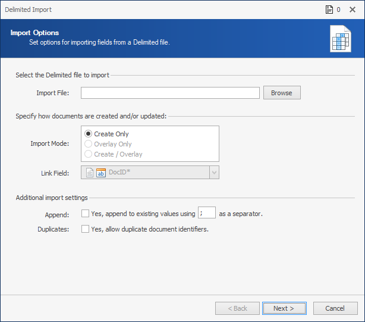Select the Create Only import mode
Viewport: 365px width, 322px height.
[88, 134]
